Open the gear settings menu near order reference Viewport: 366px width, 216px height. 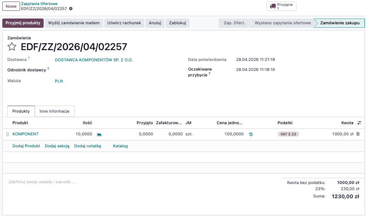(71, 8)
